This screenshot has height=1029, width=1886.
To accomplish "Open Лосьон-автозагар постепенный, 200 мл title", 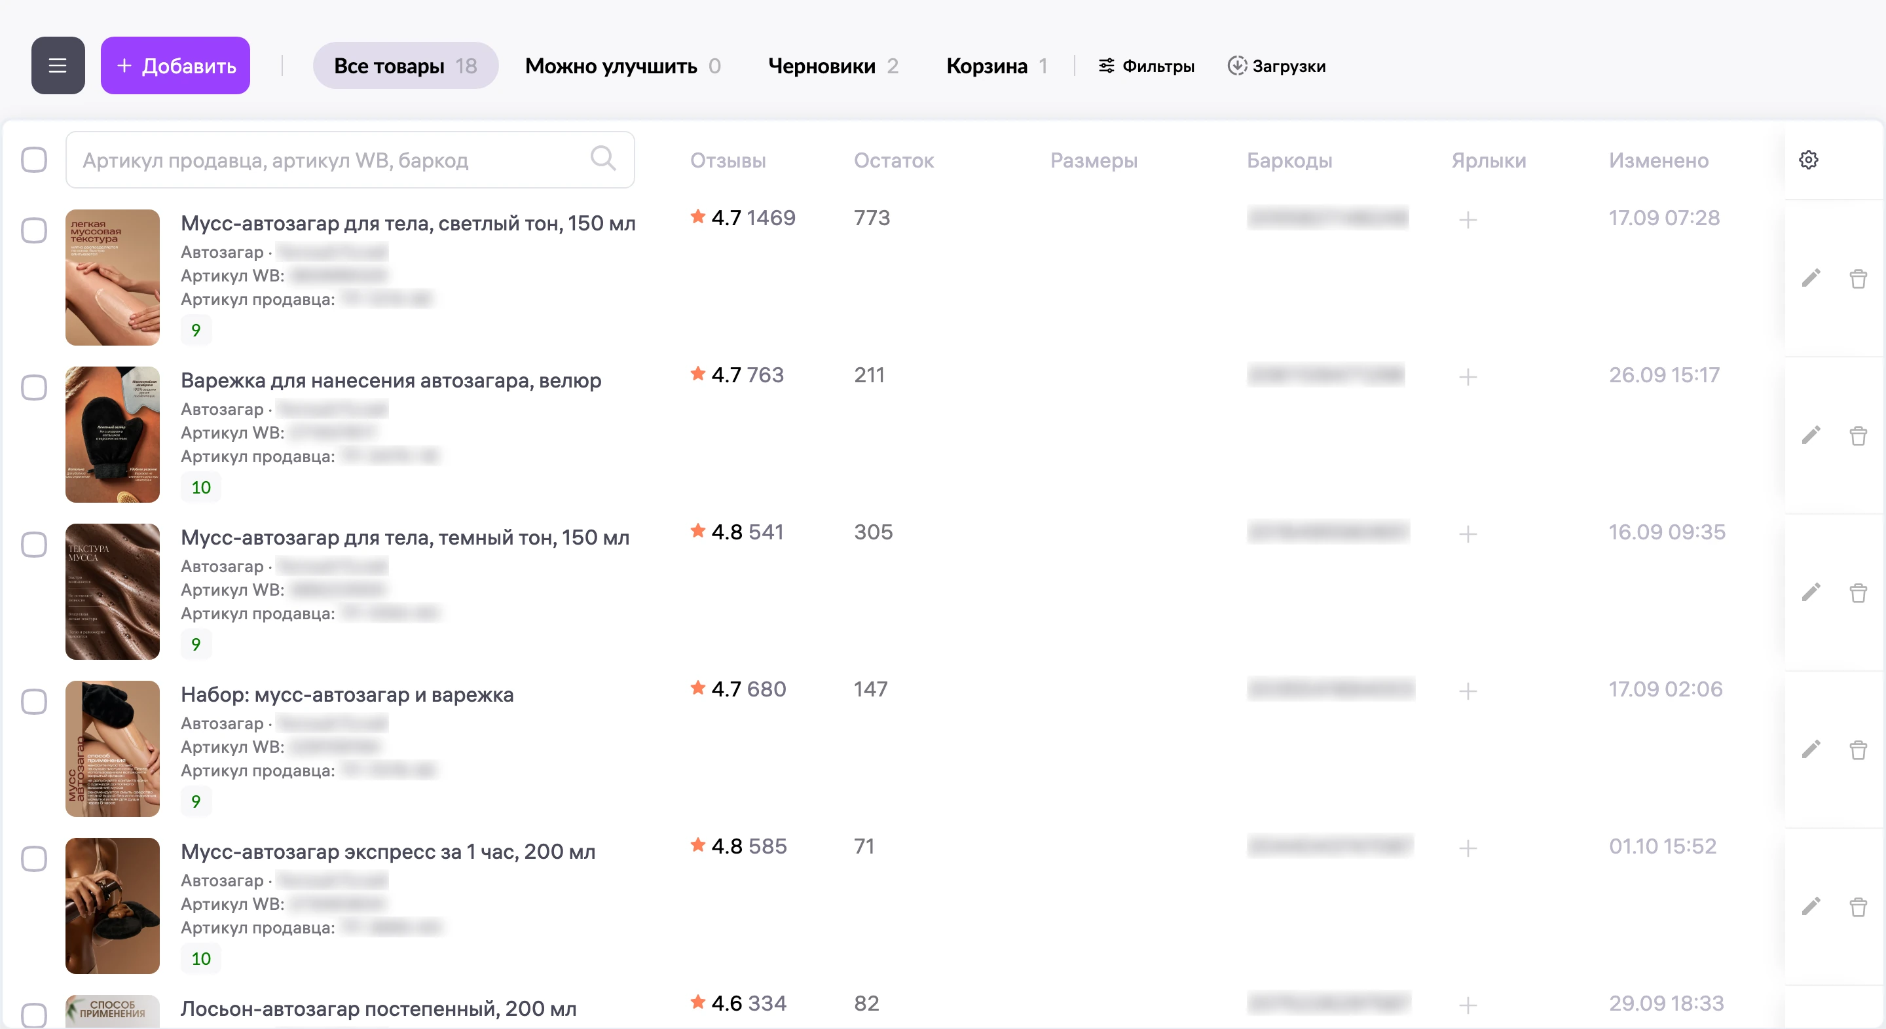I will tap(379, 1008).
